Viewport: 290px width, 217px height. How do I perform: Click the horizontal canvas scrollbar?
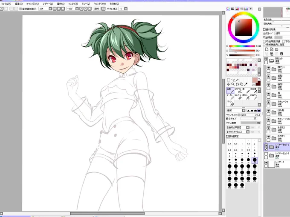pos(107,214)
